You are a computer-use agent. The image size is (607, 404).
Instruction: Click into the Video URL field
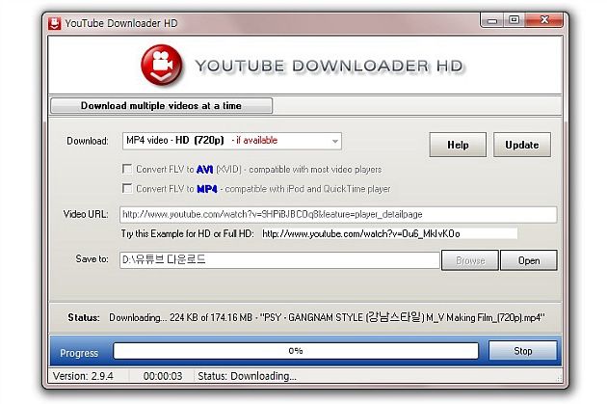click(338, 215)
